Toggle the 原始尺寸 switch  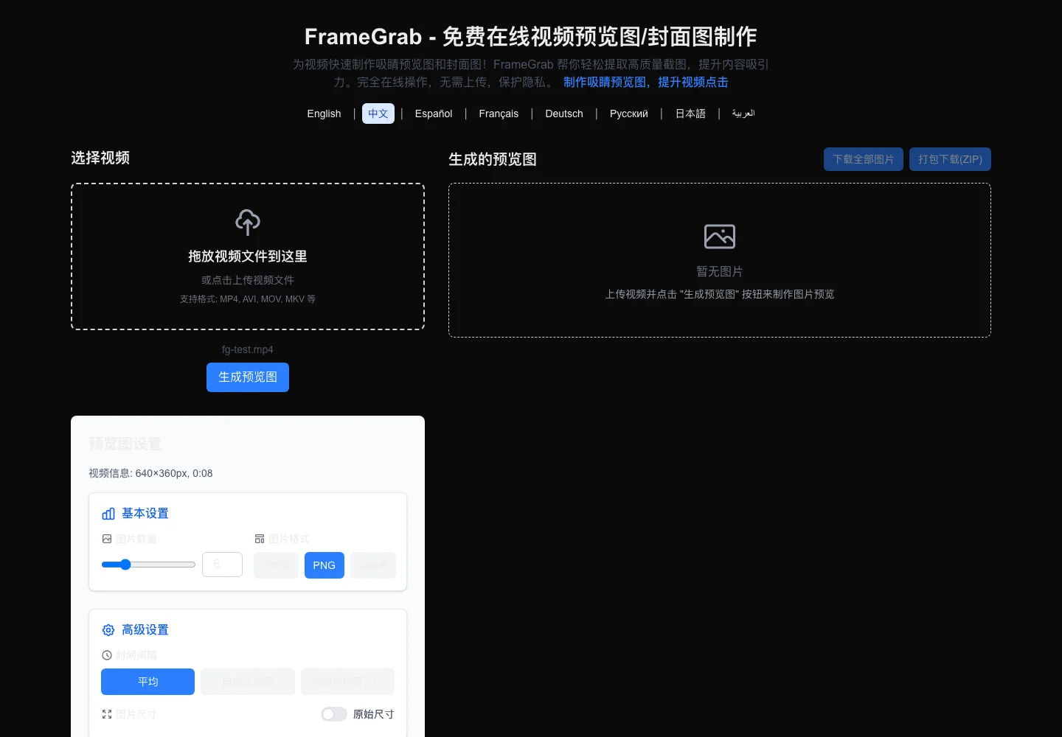(x=334, y=714)
